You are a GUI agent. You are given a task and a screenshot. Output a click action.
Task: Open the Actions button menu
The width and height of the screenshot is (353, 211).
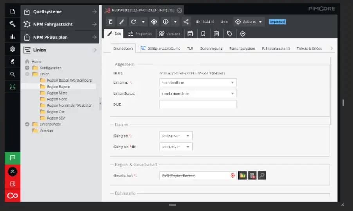pyautogui.click(x=249, y=22)
